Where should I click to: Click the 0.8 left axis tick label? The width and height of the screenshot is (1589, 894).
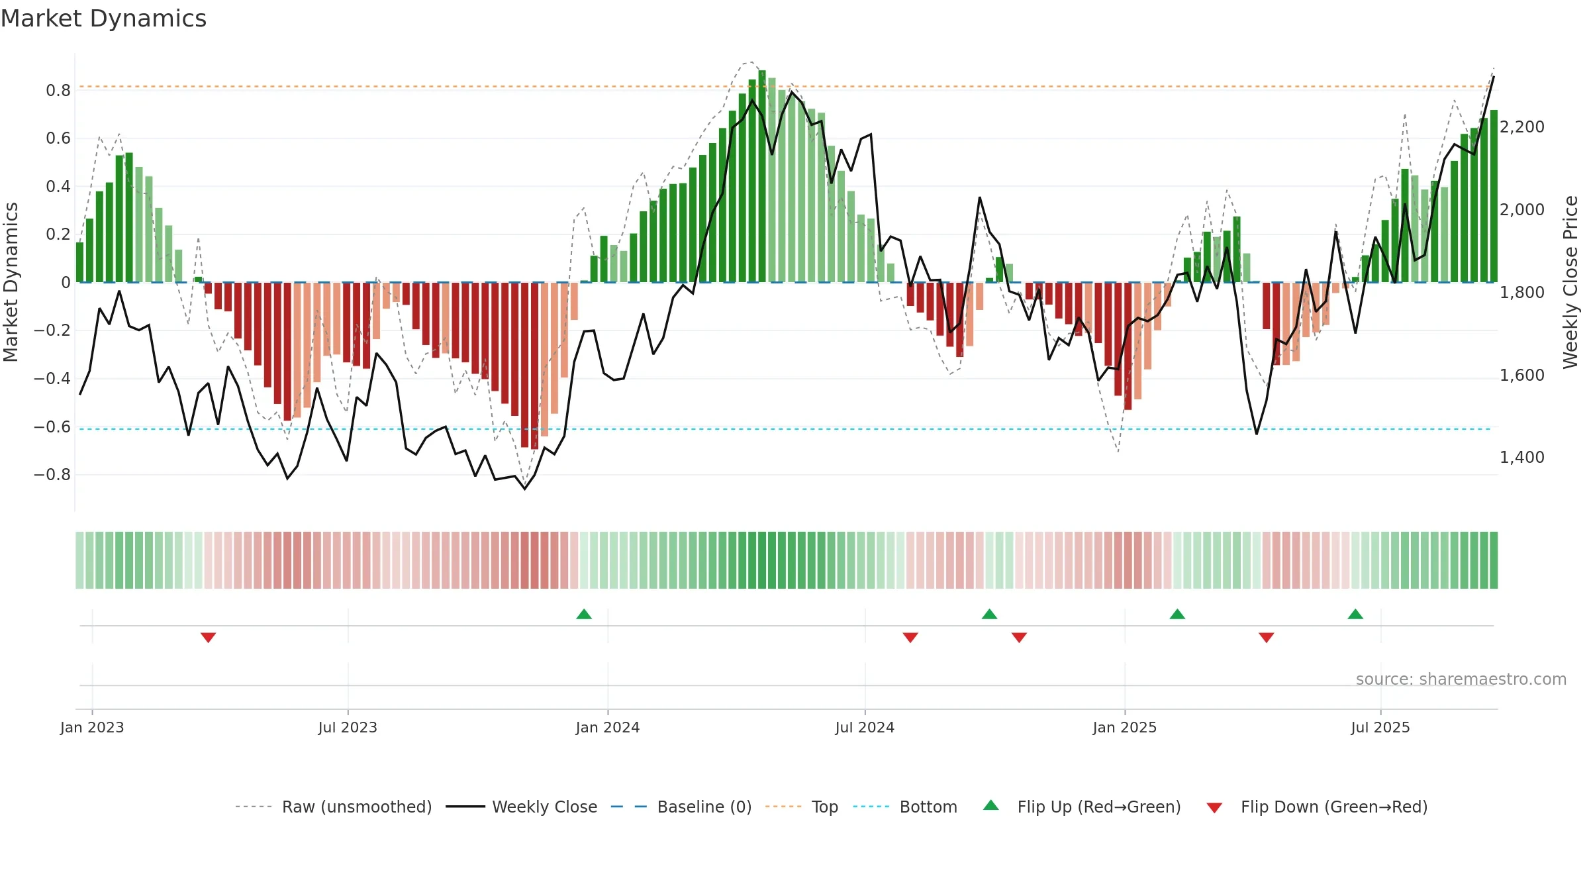58,90
